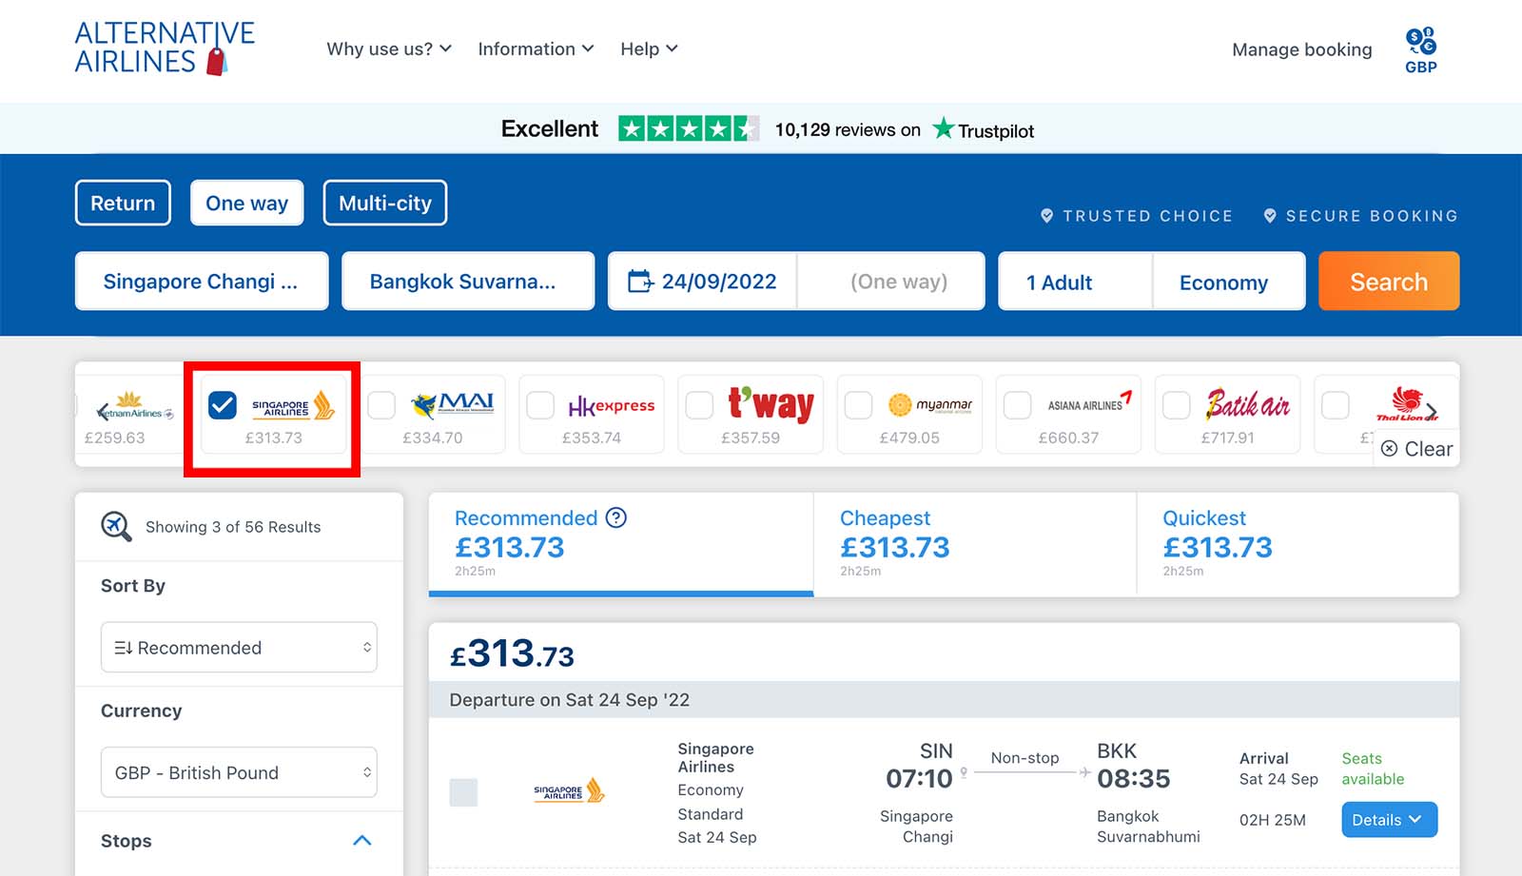Image resolution: width=1522 pixels, height=876 pixels.
Task: Edit the Singapore Changi origin field
Action: pyautogui.click(x=202, y=281)
